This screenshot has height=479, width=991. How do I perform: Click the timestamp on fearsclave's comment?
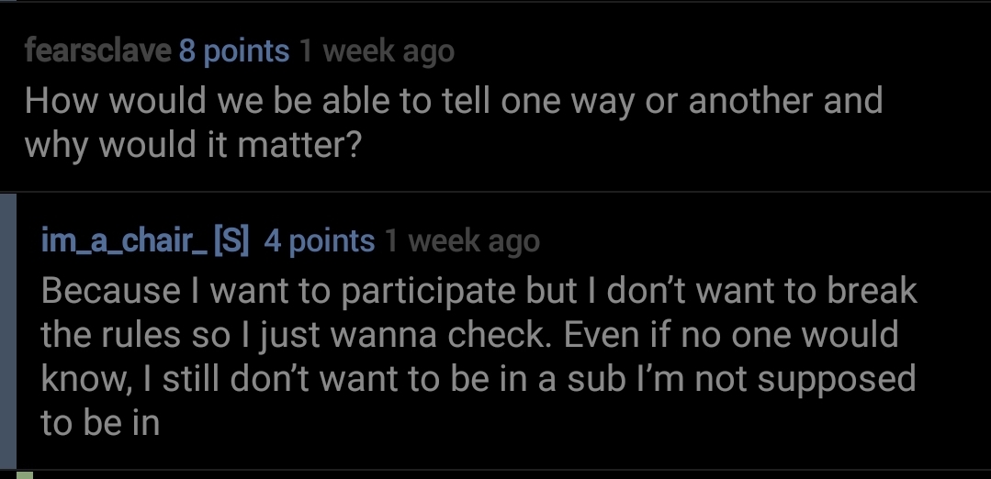(377, 51)
